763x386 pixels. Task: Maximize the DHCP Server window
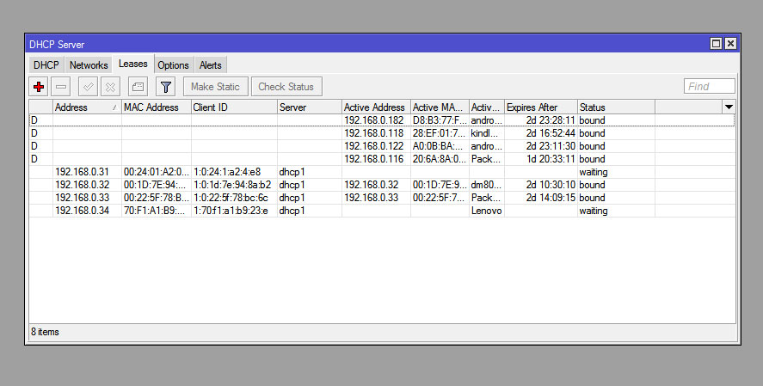(716, 44)
